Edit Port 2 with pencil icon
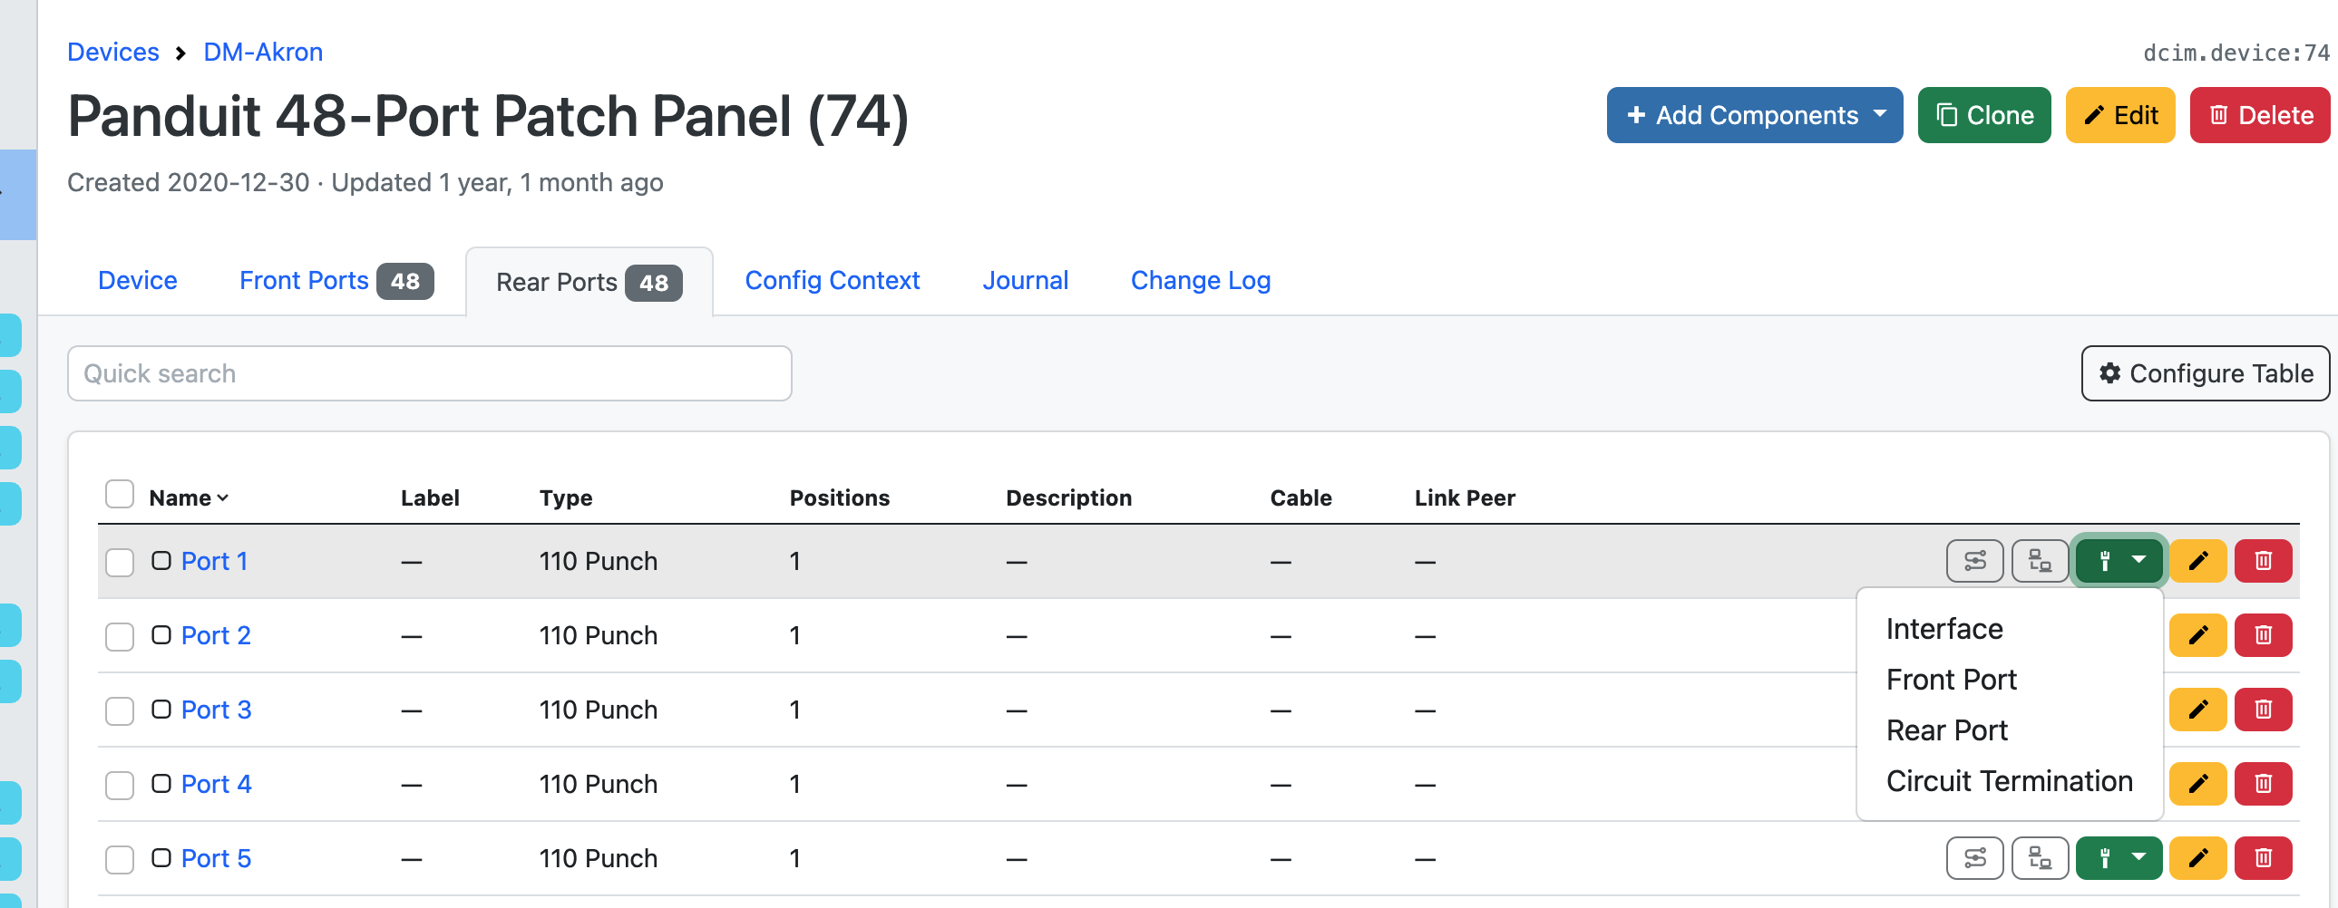Viewport: 2338px width, 908px height. (2197, 636)
